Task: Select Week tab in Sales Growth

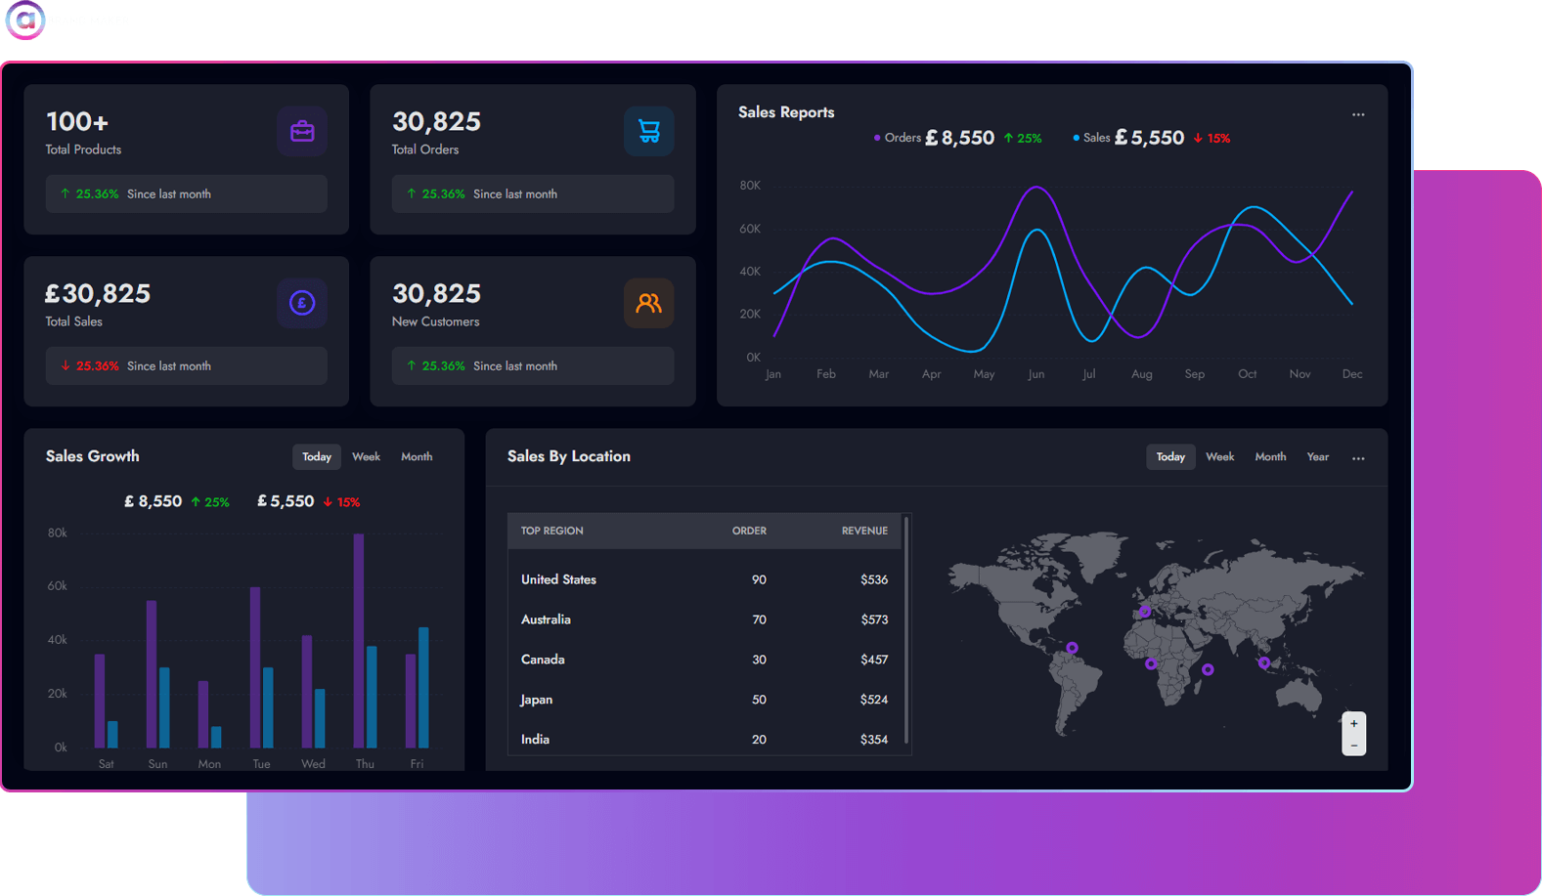Action: tap(367, 456)
